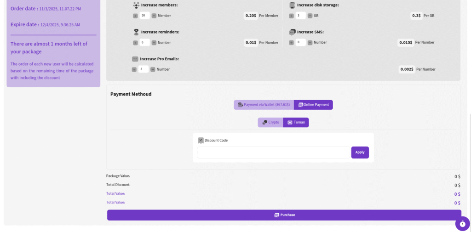Select Payment via Wallet option

[x=264, y=105]
